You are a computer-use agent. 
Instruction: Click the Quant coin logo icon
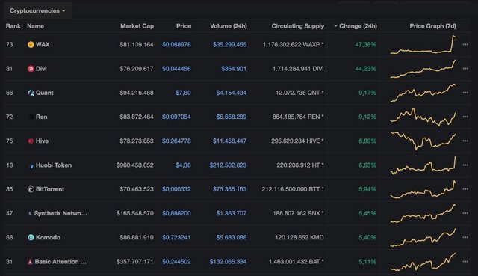tap(31, 93)
